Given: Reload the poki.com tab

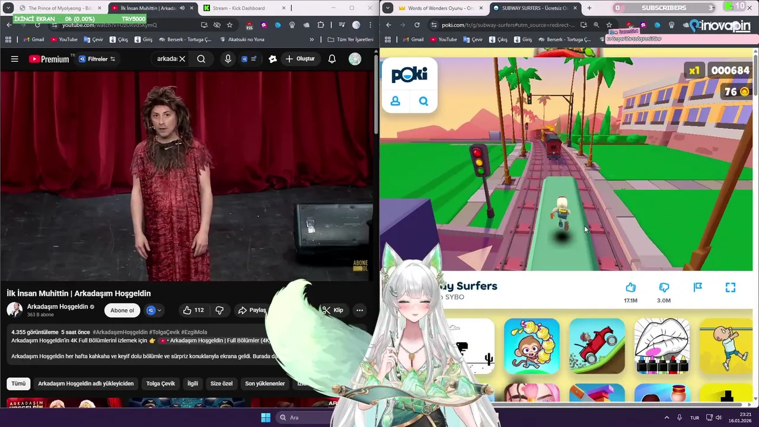Looking at the screenshot, I should [x=417, y=25].
